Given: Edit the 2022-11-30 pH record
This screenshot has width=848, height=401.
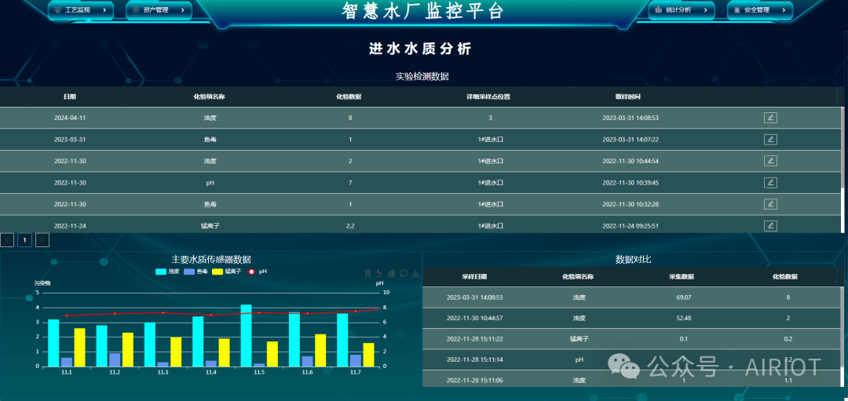Looking at the screenshot, I should coord(771,183).
